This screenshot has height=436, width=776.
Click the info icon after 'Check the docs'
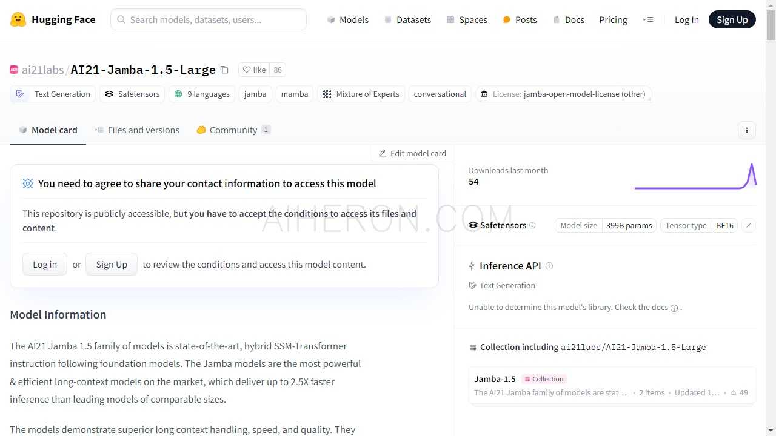point(674,308)
